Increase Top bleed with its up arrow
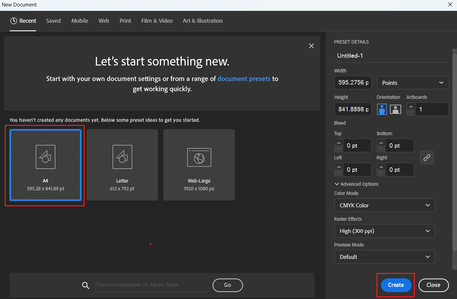The image size is (457, 299). tap(338, 143)
